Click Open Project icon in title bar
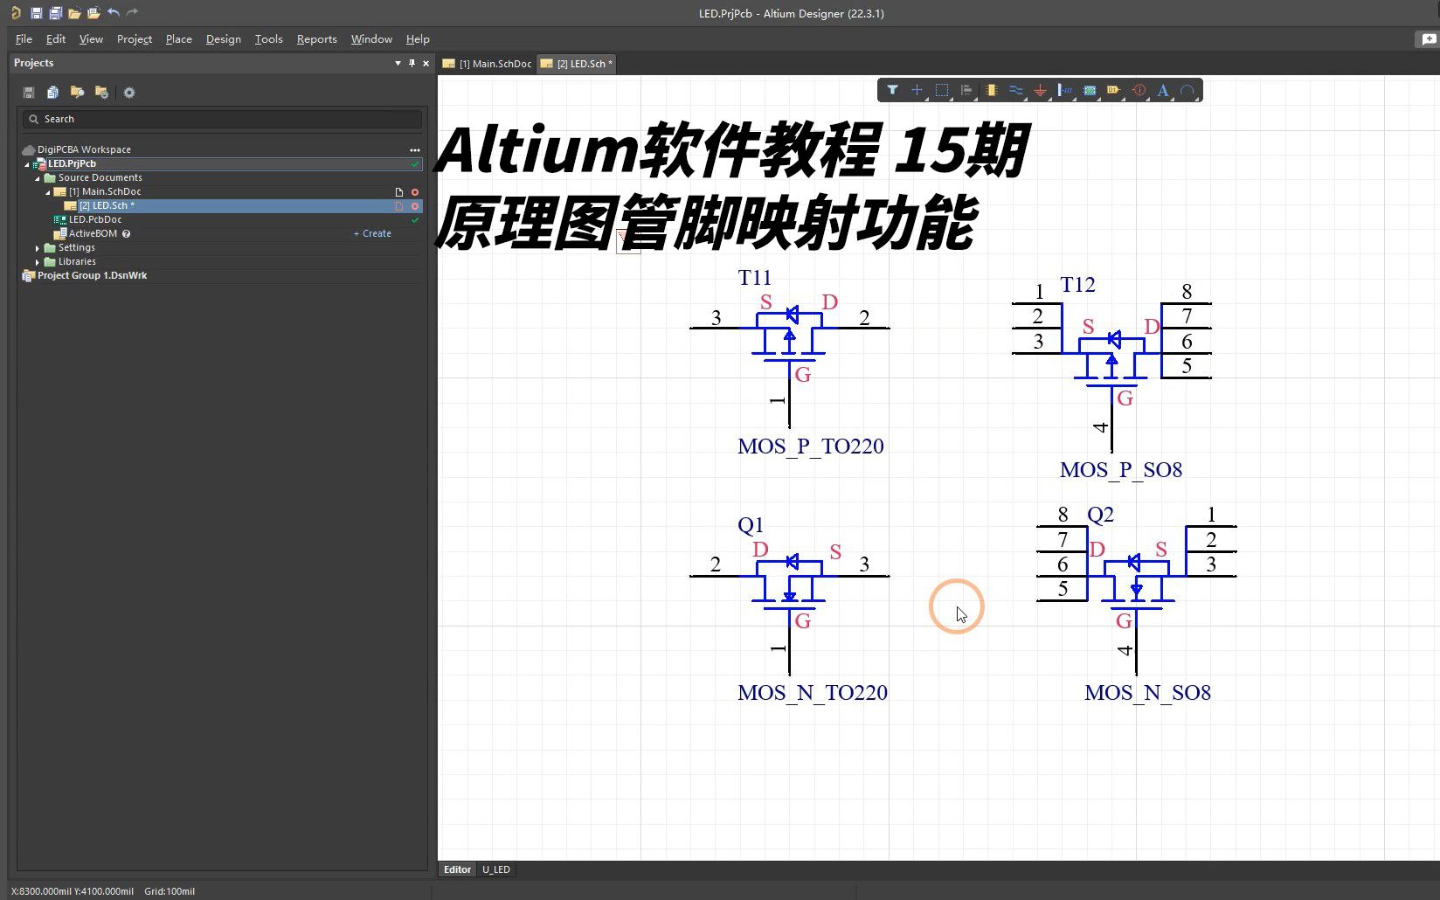This screenshot has height=900, width=1440. (x=93, y=13)
